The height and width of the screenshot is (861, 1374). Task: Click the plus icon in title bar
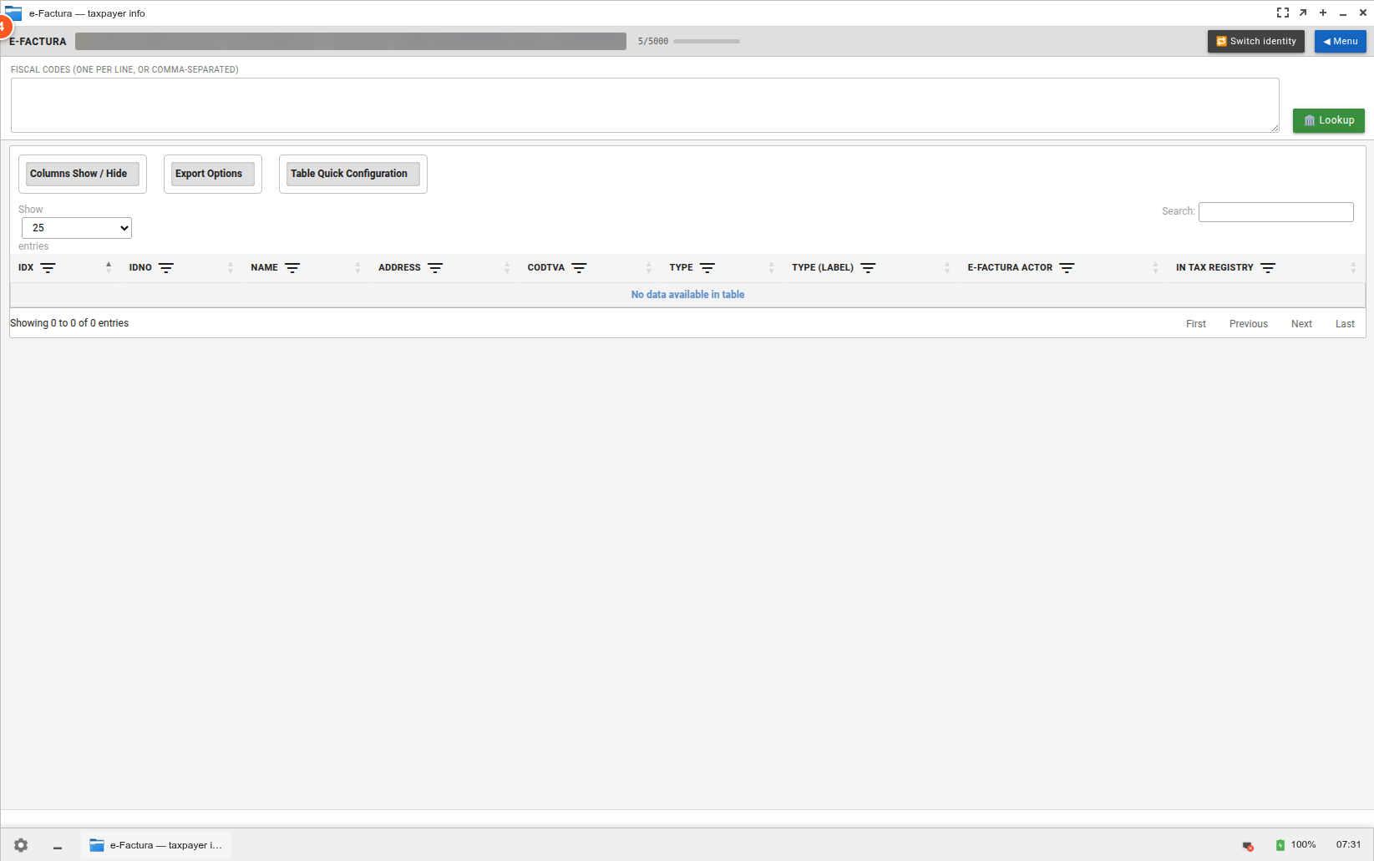pos(1323,13)
